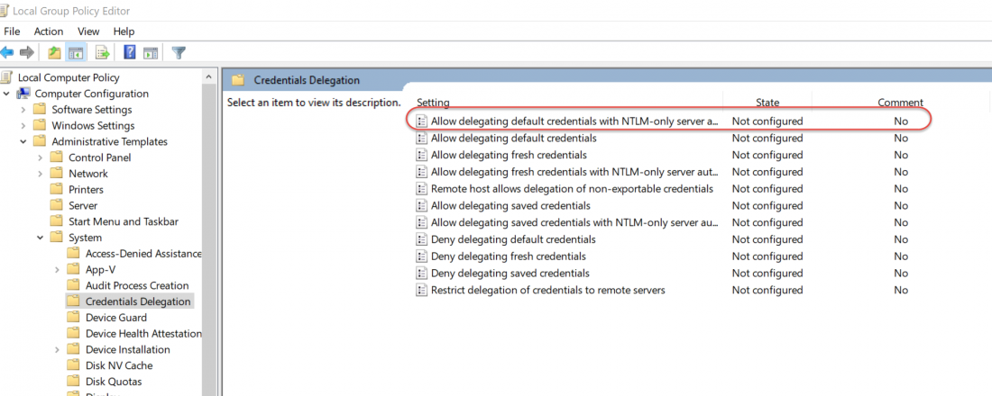Click the Forward arrow in the toolbar
Image resolution: width=992 pixels, height=396 pixels.
pos(26,52)
